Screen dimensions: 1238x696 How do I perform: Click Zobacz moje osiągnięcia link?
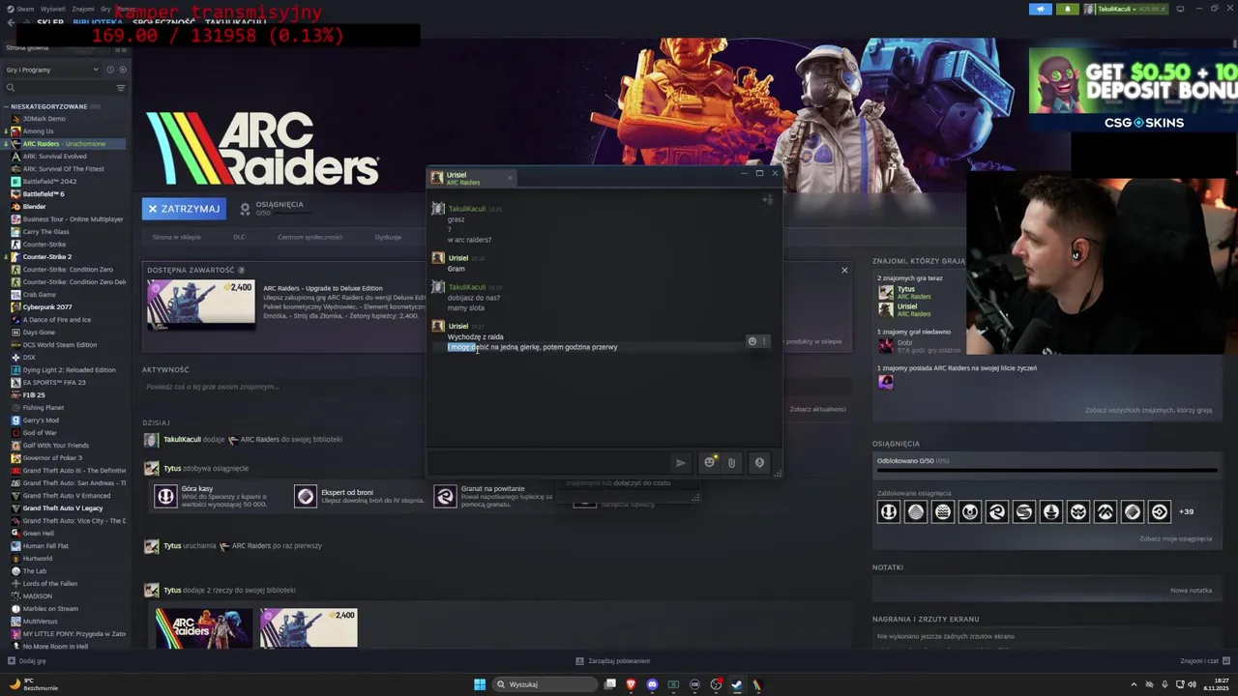tap(1175, 538)
